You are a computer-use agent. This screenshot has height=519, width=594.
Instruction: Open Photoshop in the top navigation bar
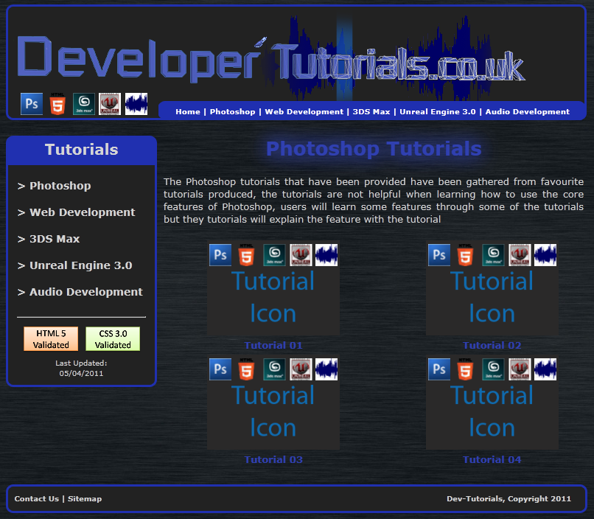(233, 112)
